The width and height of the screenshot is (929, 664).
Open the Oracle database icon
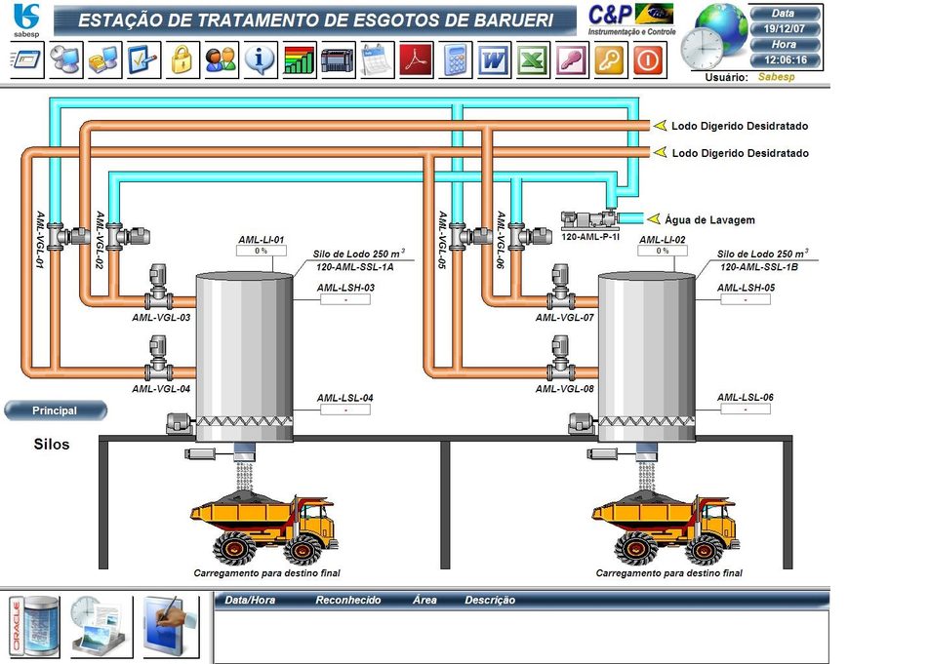35,627
